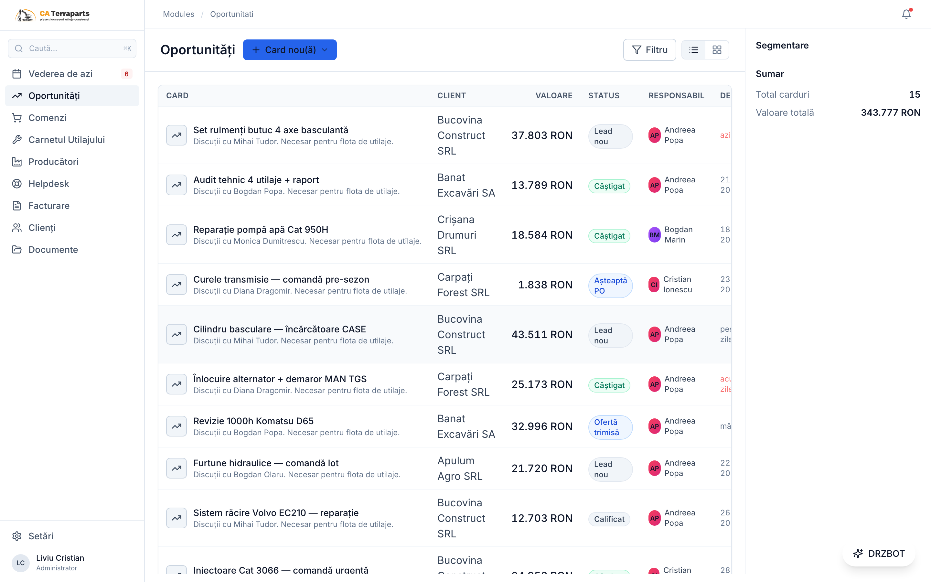Click the LC user avatar
The height and width of the screenshot is (582, 931).
point(20,563)
